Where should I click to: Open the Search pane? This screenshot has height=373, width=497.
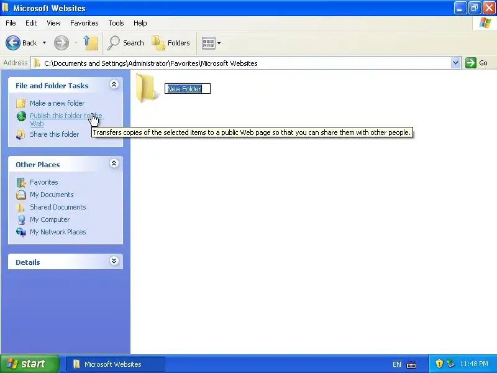pyautogui.click(x=126, y=43)
